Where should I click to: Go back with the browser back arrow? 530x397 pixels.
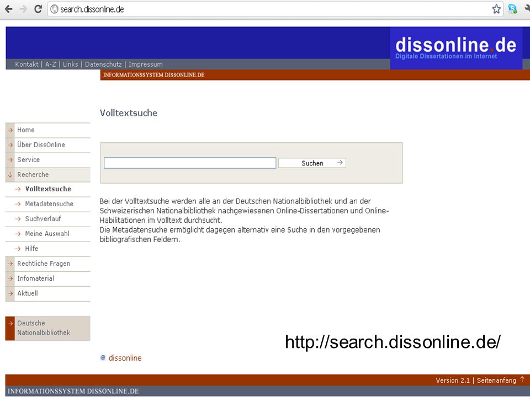[x=9, y=9]
